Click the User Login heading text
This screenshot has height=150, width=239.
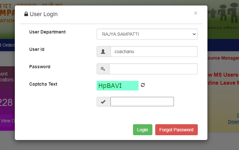[x=43, y=14]
